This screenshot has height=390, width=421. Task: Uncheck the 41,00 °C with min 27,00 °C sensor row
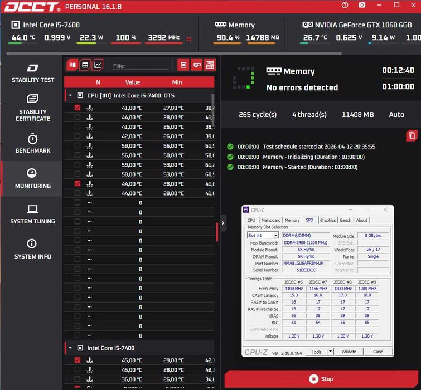[78, 108]
